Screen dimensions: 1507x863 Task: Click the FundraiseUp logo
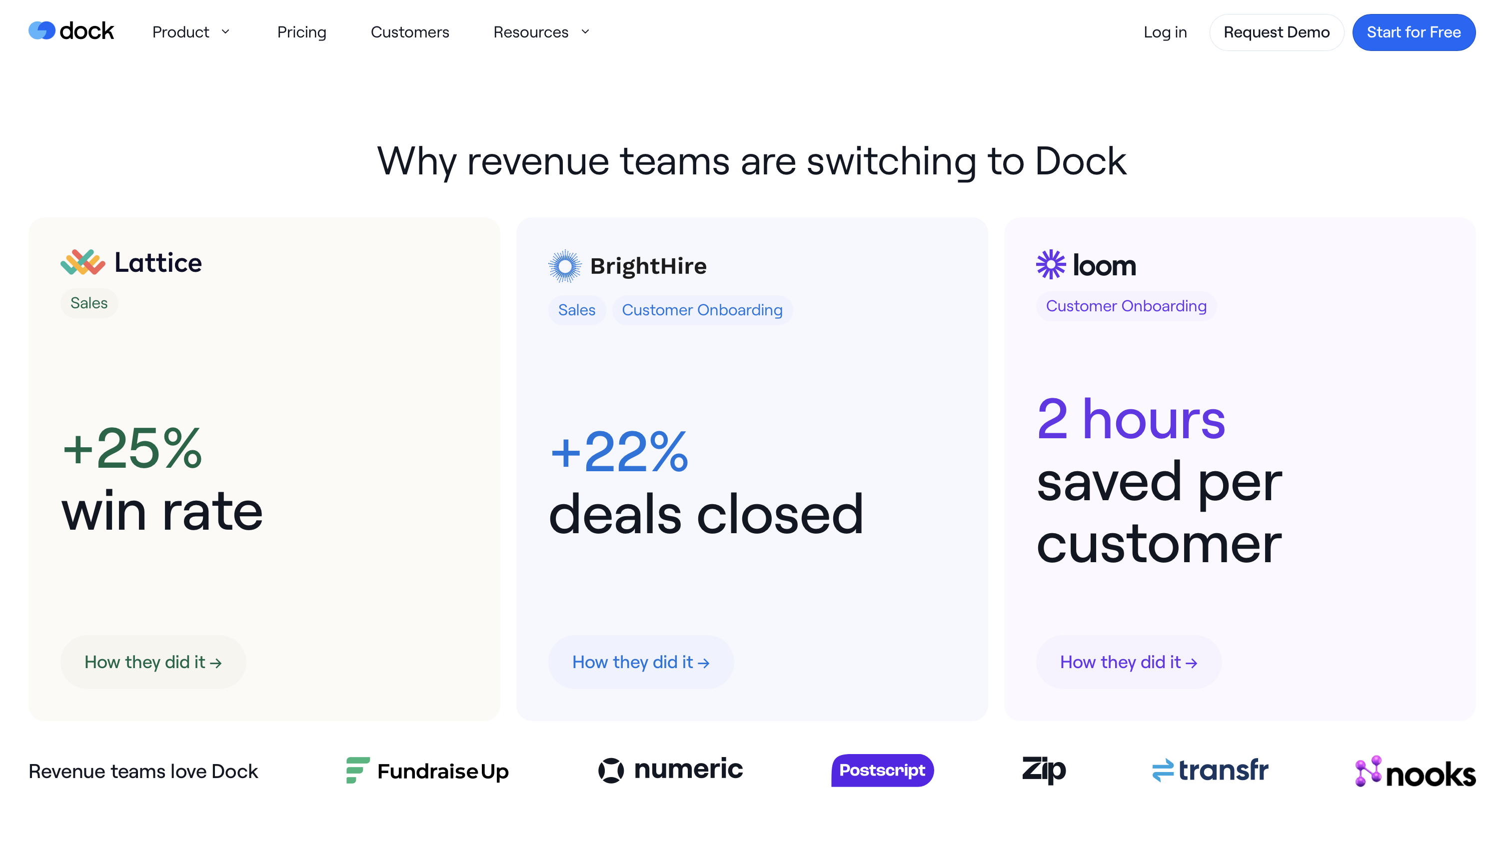click(427, 771)
